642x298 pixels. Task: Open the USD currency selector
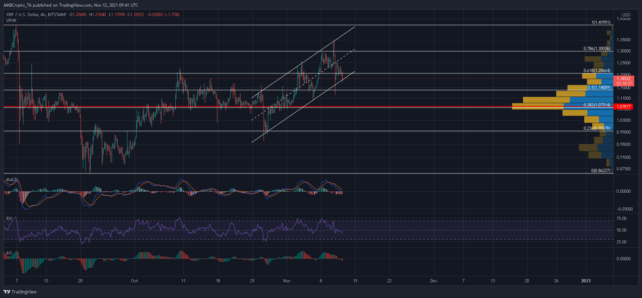tap(626, 15)
